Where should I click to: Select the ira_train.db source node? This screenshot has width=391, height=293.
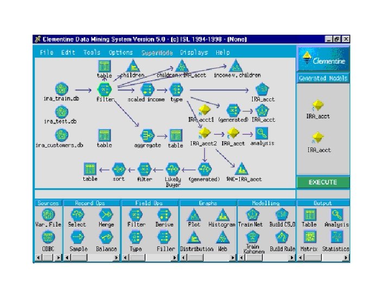coord(61,89)
